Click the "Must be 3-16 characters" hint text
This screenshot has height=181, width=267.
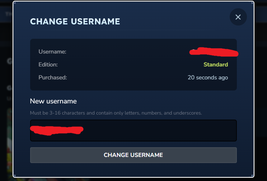point(116,113)
